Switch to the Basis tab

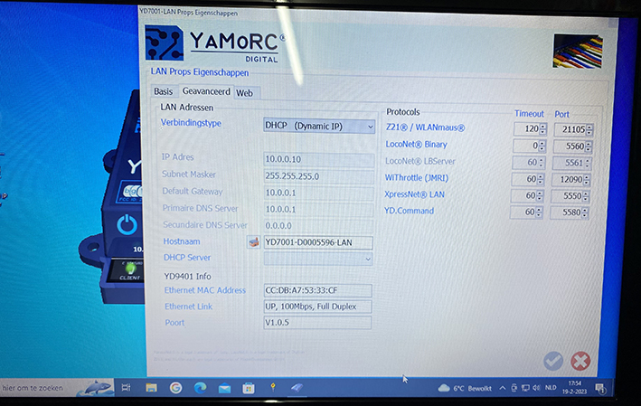(163, 91)
